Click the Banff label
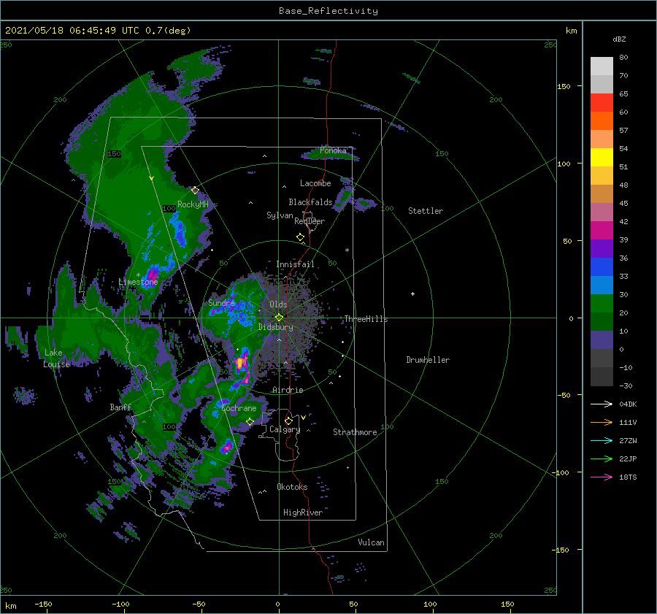Viewport: 657px width, 614px height. (120, 407)
